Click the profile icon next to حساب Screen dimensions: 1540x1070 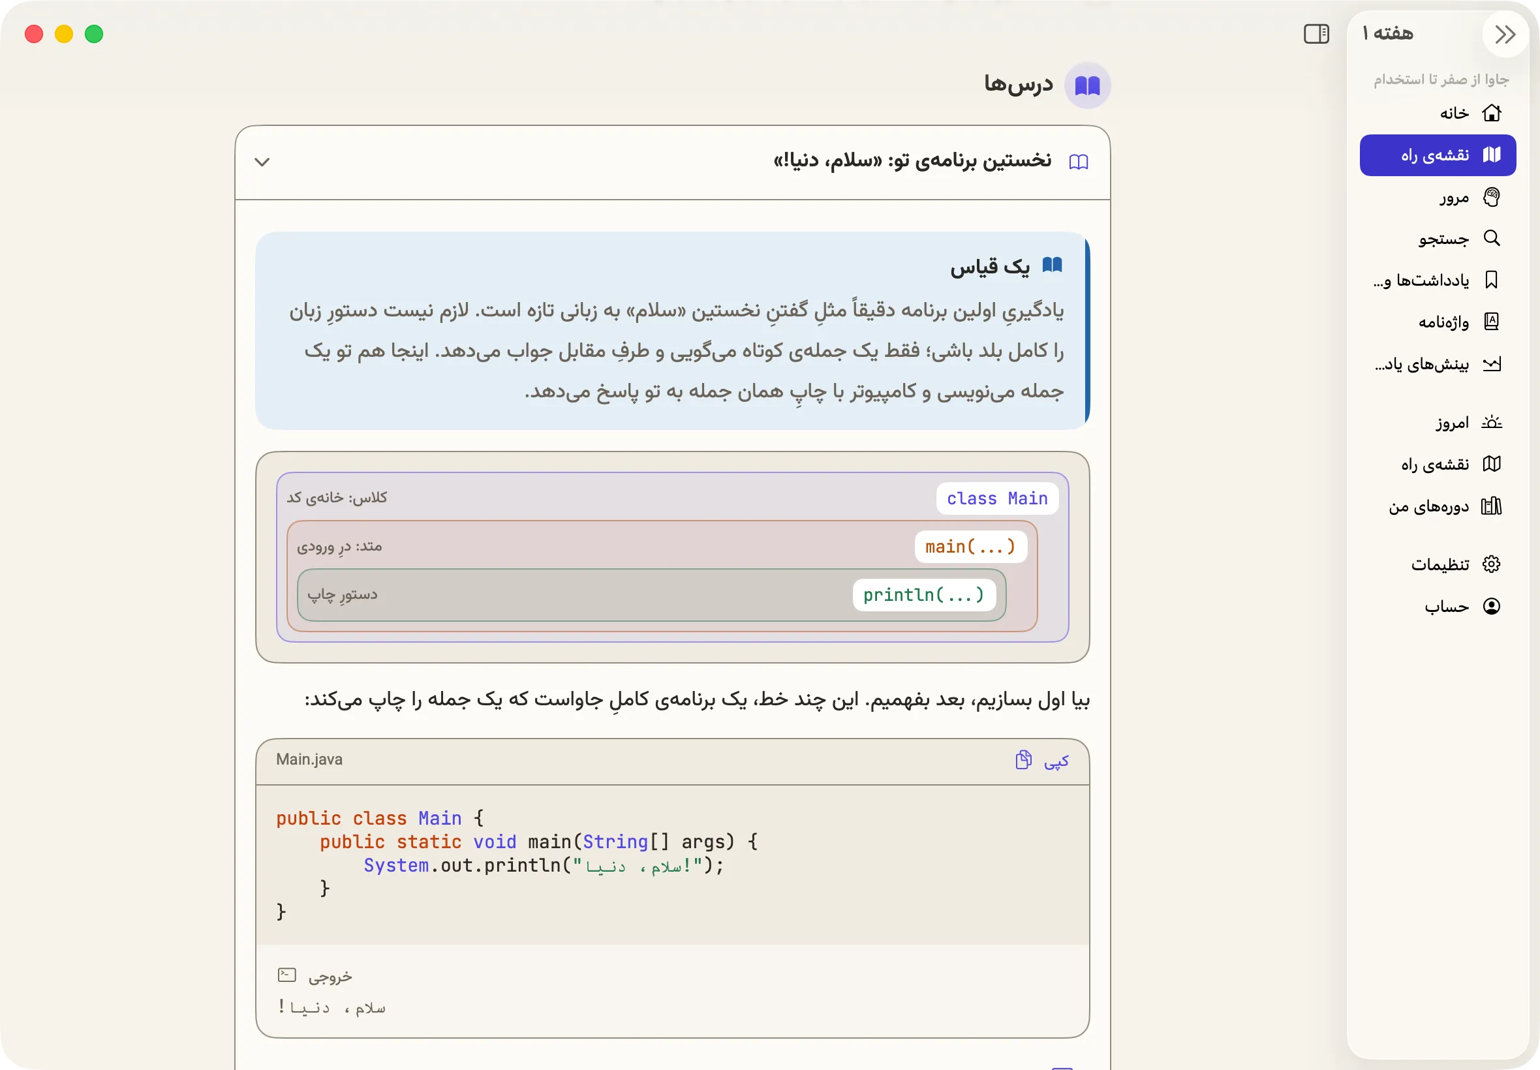click(1492, 607)
